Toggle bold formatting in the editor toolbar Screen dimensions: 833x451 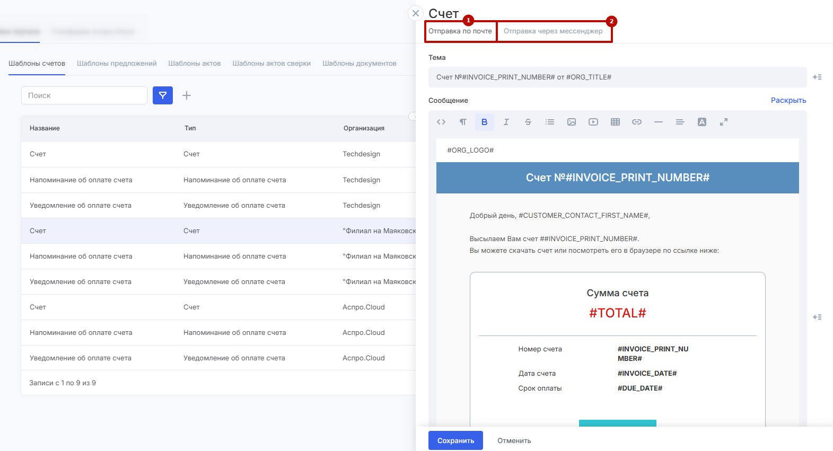tap(484, 122)
